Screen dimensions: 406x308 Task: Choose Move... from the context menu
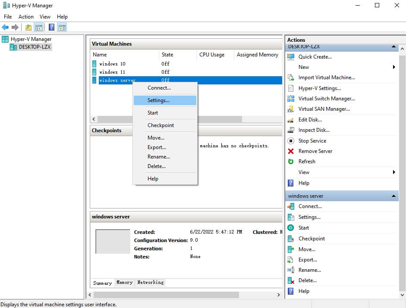tap(165, 138)
